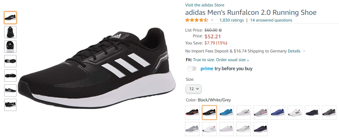Open the 1,830 ratings link
This screenshot has height=138, width=339.
click(x=231, y=20)
